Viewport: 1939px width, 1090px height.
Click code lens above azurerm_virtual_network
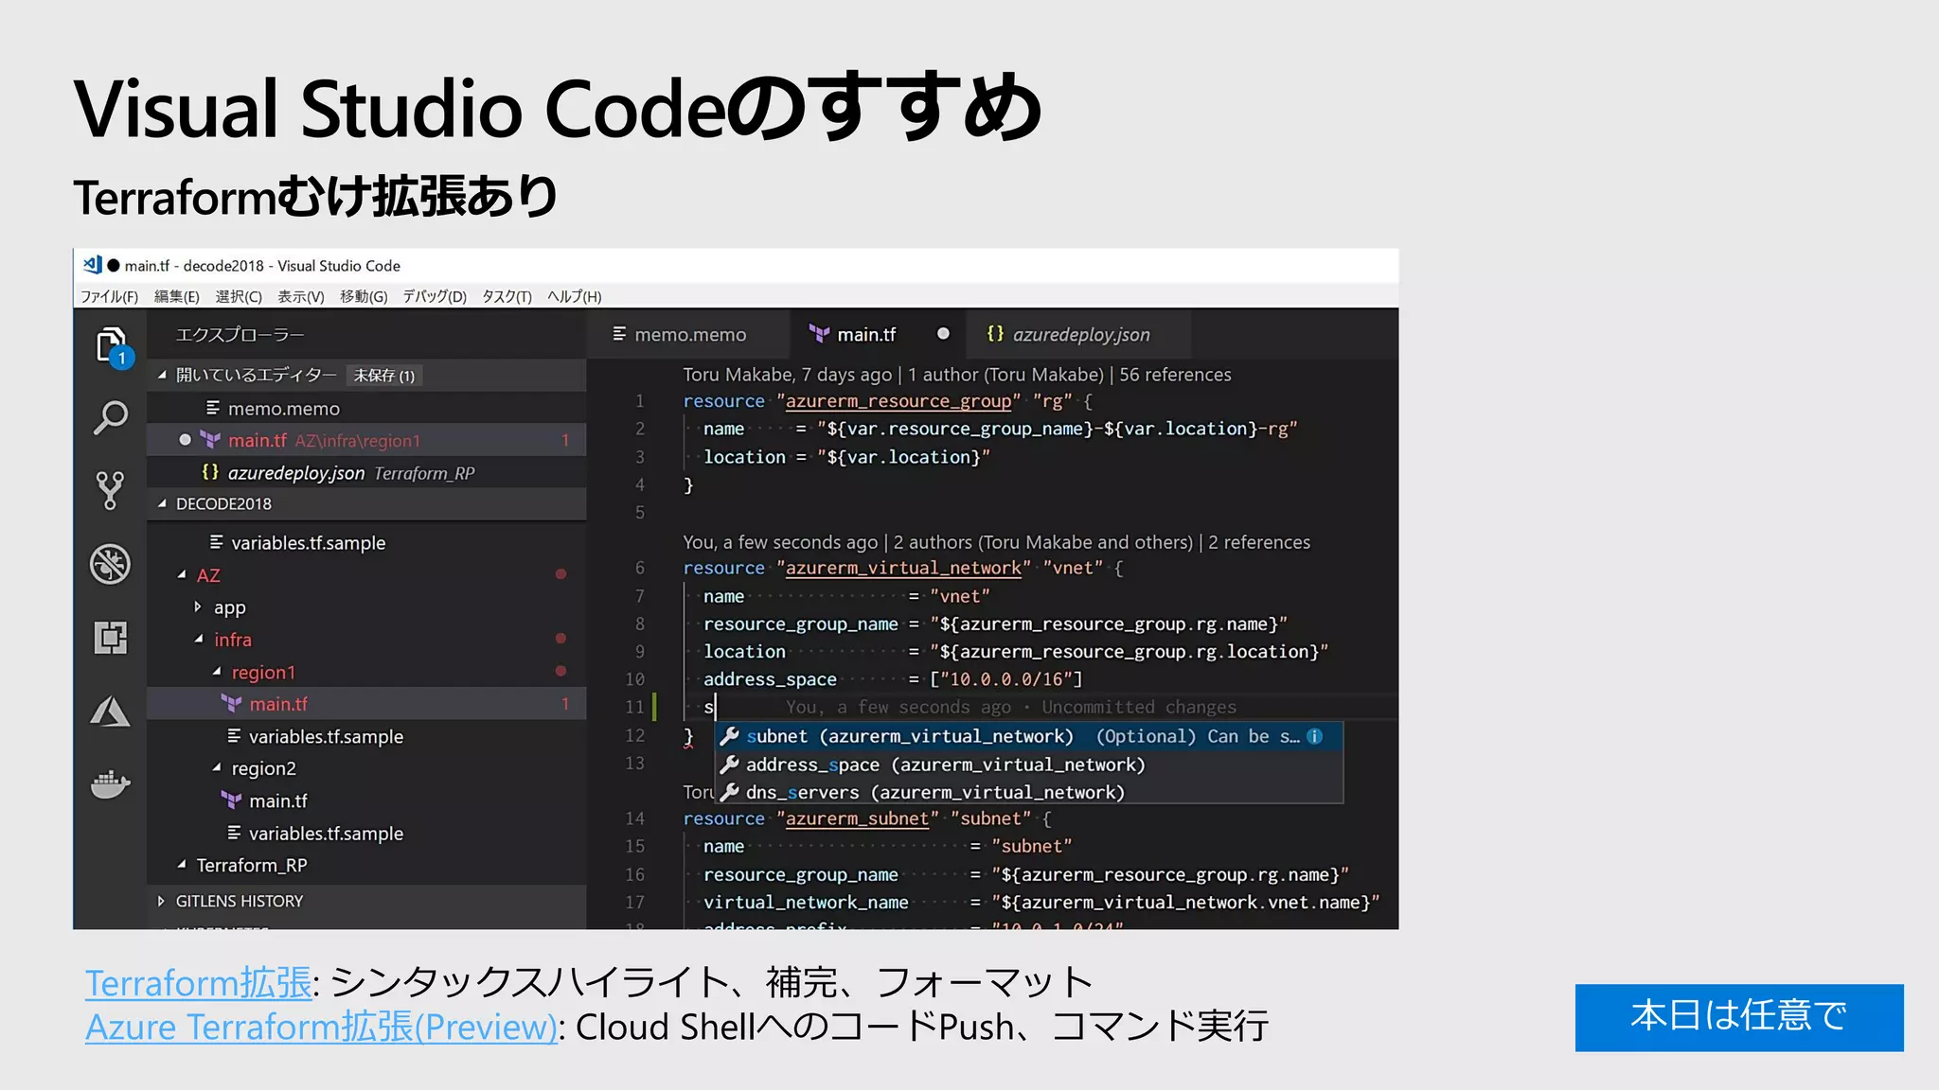997,542
